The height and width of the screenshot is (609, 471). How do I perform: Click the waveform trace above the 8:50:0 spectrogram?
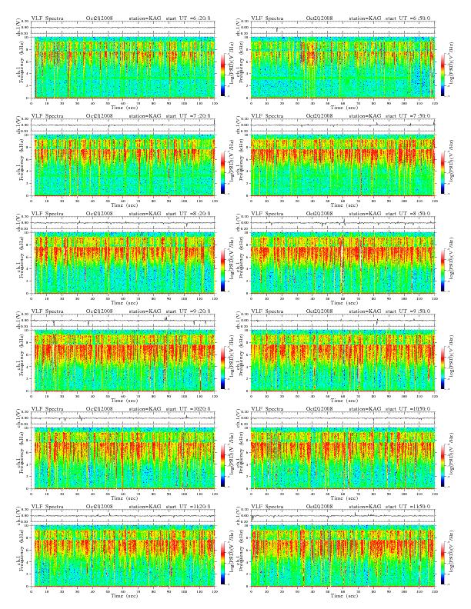(x=342, y=223)
